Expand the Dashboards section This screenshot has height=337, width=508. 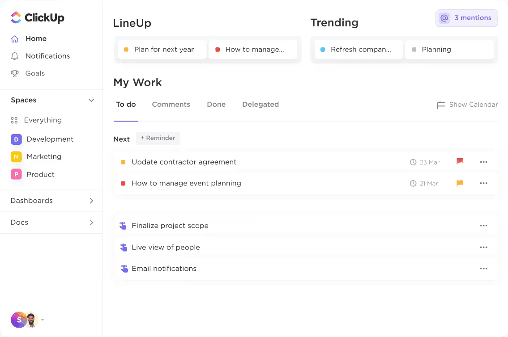(91, 201)
